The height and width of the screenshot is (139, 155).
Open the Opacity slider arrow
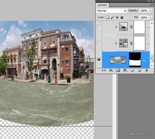pos(151,11)
